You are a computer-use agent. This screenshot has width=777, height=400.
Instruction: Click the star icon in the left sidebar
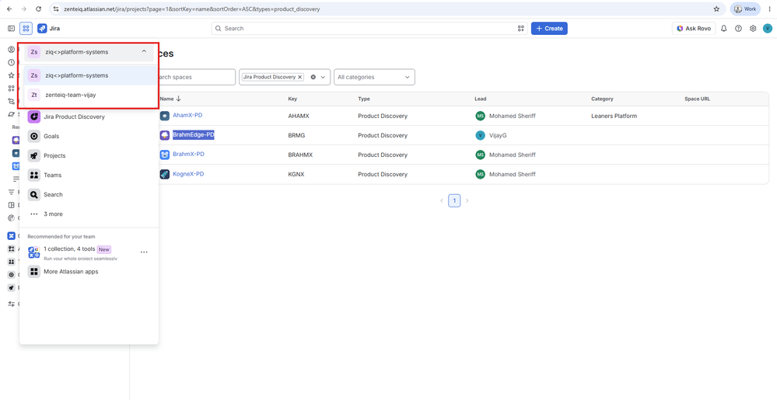coord(11,75)
